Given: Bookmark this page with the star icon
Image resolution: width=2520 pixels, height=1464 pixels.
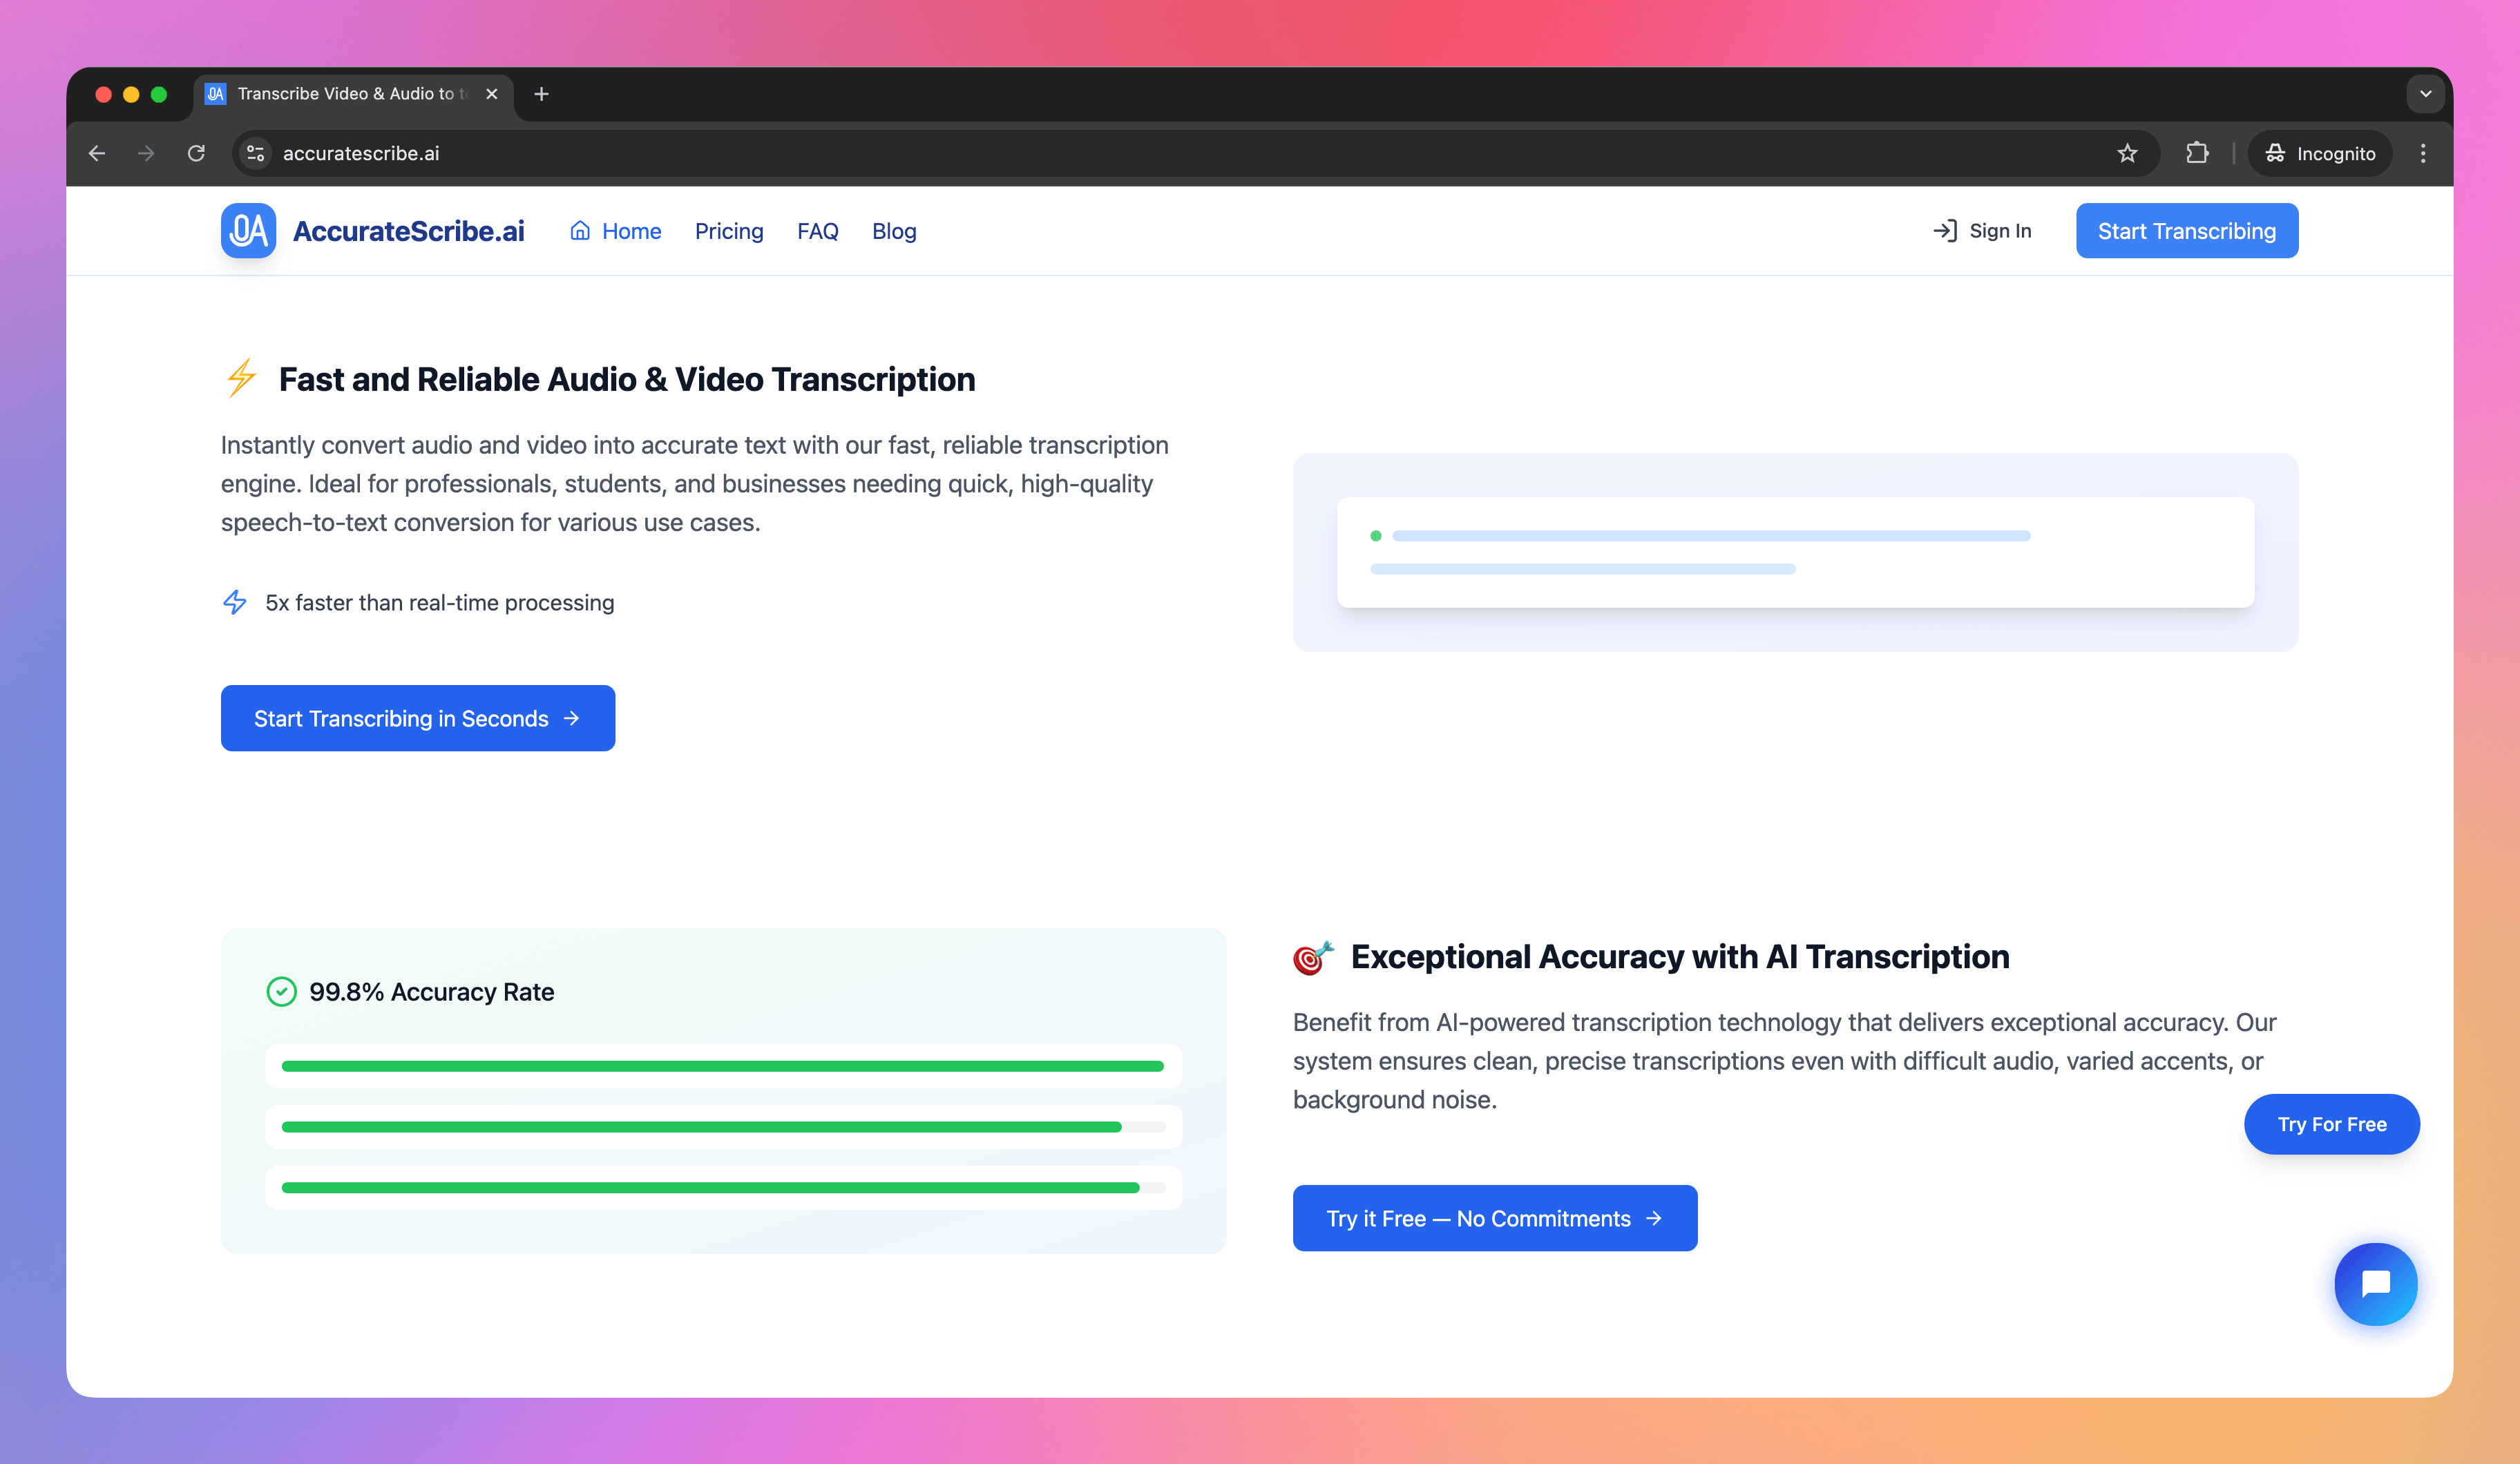Looking at the screenshot, I should pyautogui.click(x=2127, y=153).
